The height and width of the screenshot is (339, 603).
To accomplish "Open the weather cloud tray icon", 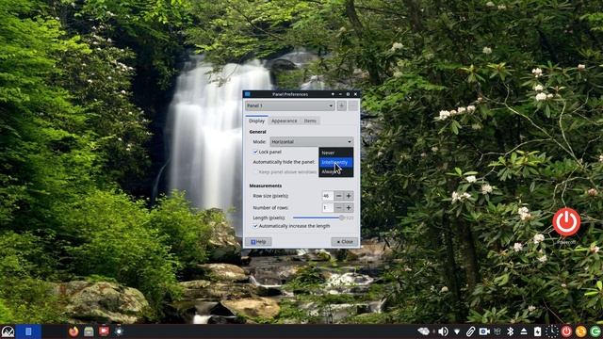I will point(423,331).
